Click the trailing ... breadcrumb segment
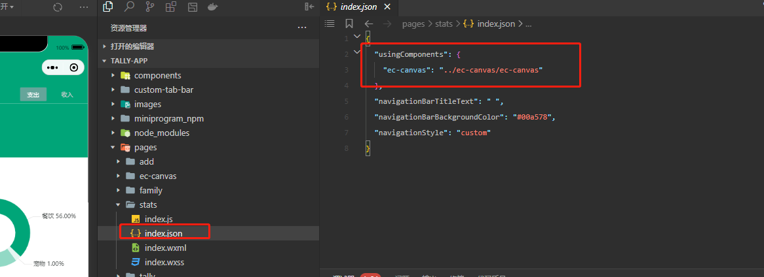Screen dimensions: 764x277 (528, 24)
